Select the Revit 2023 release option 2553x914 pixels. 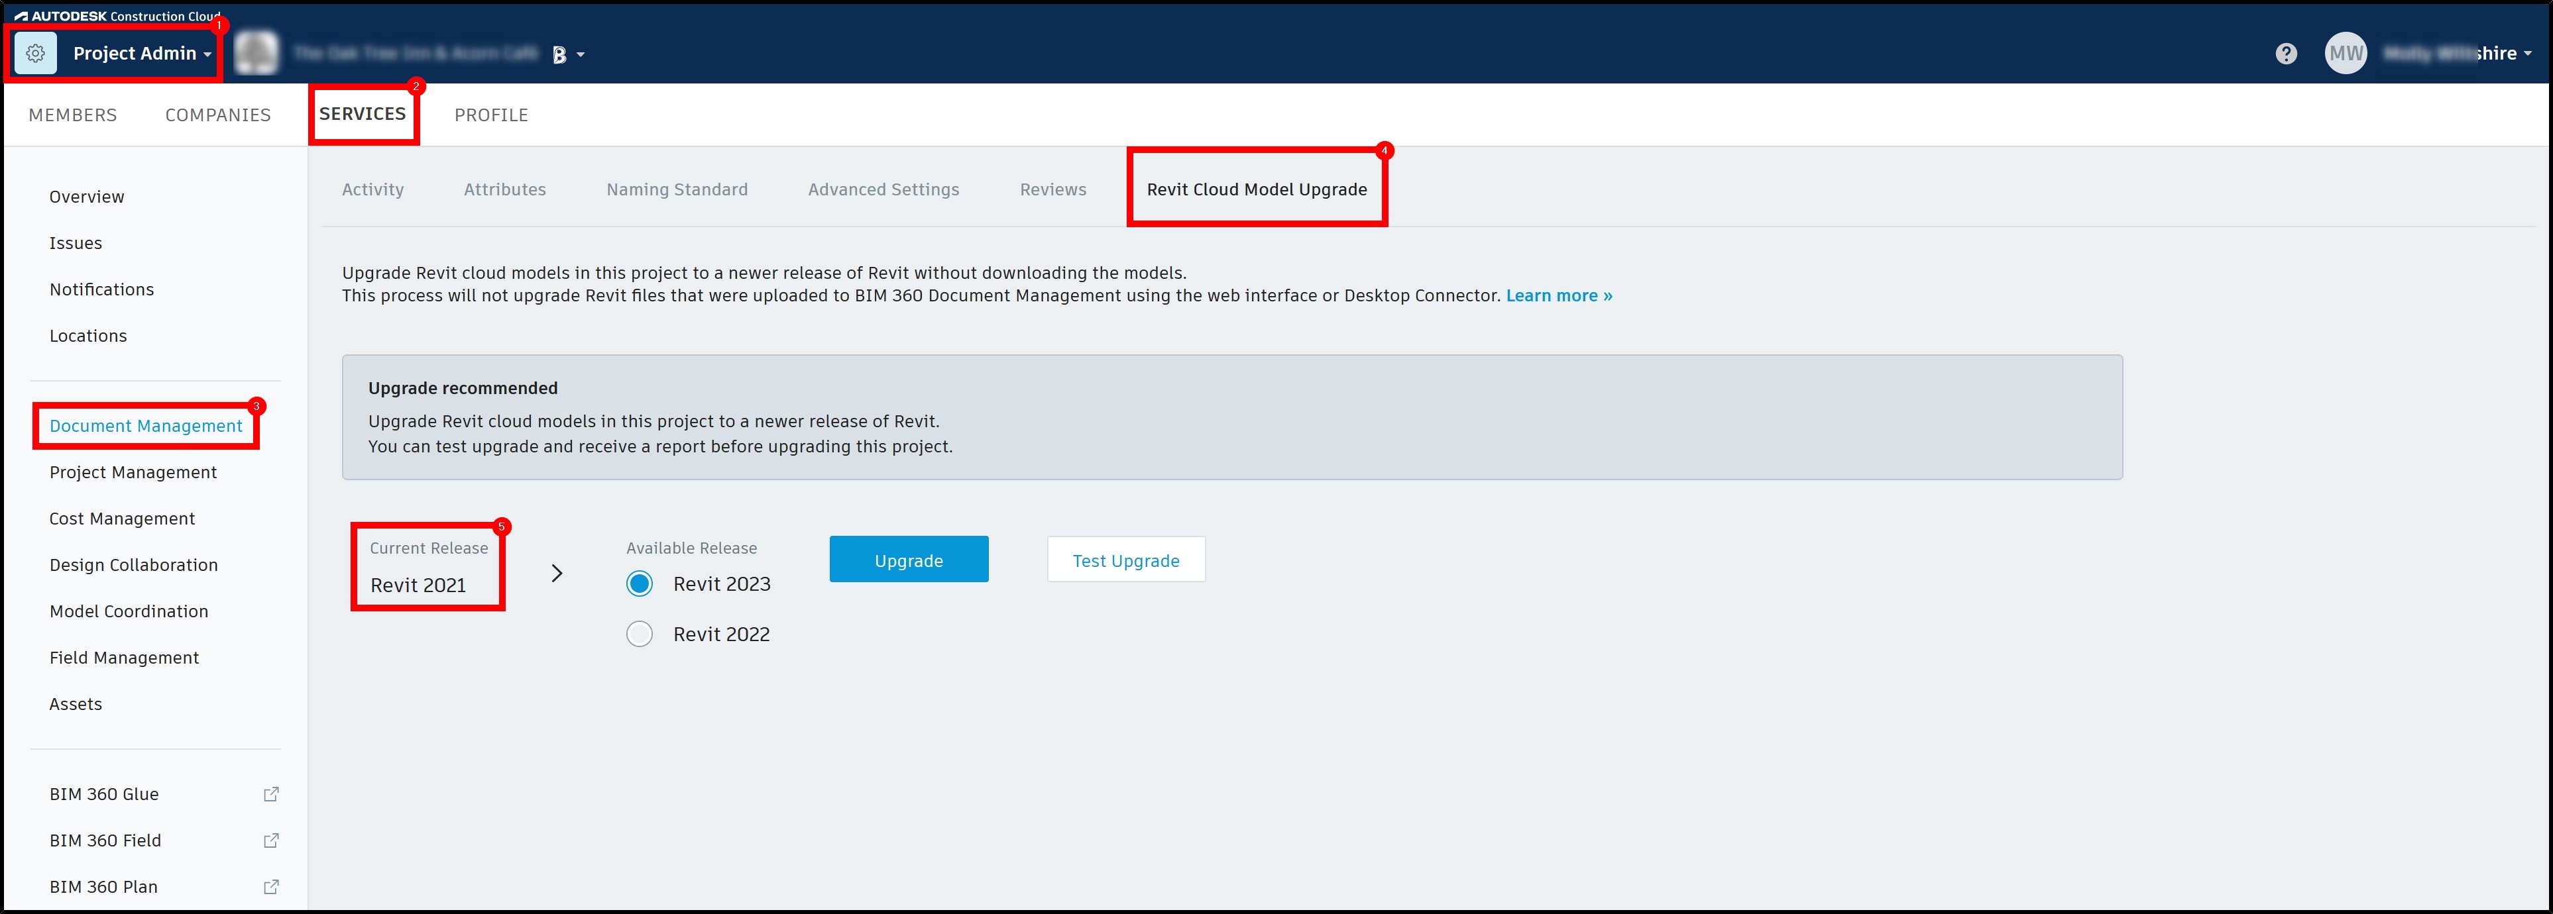(639, 584)
